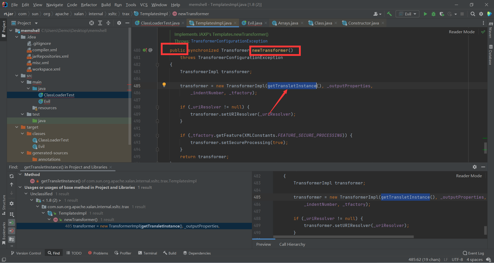Click the Find tool window options gear

475,167
